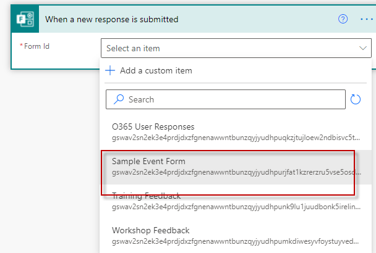The height and width of the screenshot is (253, 376).
Task: Click the plus icon for custom item
Action: coord(111,70)
